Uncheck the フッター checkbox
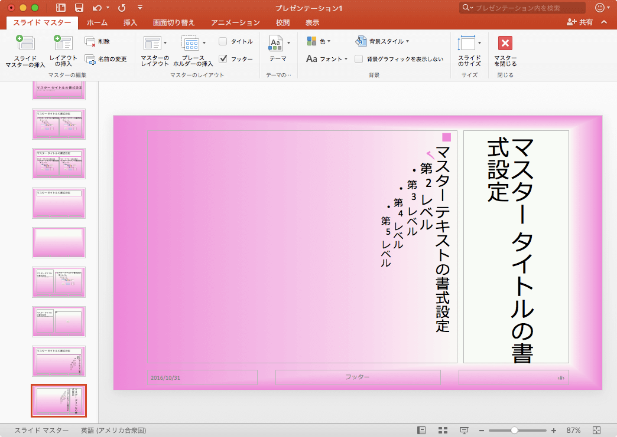Image resolution: width=617 pixels, height=437 pixels. [223, 59]
